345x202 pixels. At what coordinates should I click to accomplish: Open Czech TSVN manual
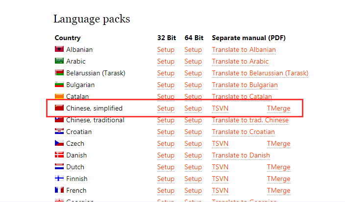(220, 144)
